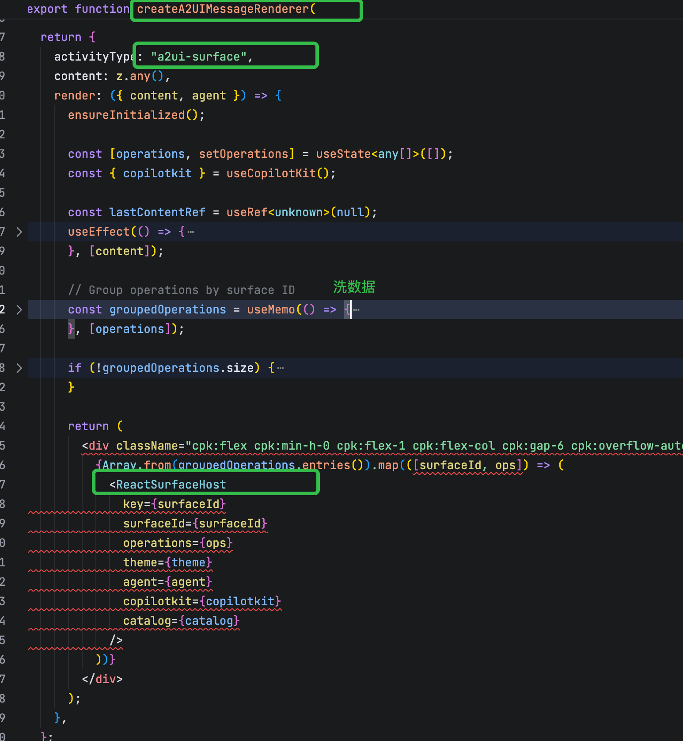Click the export keyword
The image size is (683, 741).
[x=47, y=9]
